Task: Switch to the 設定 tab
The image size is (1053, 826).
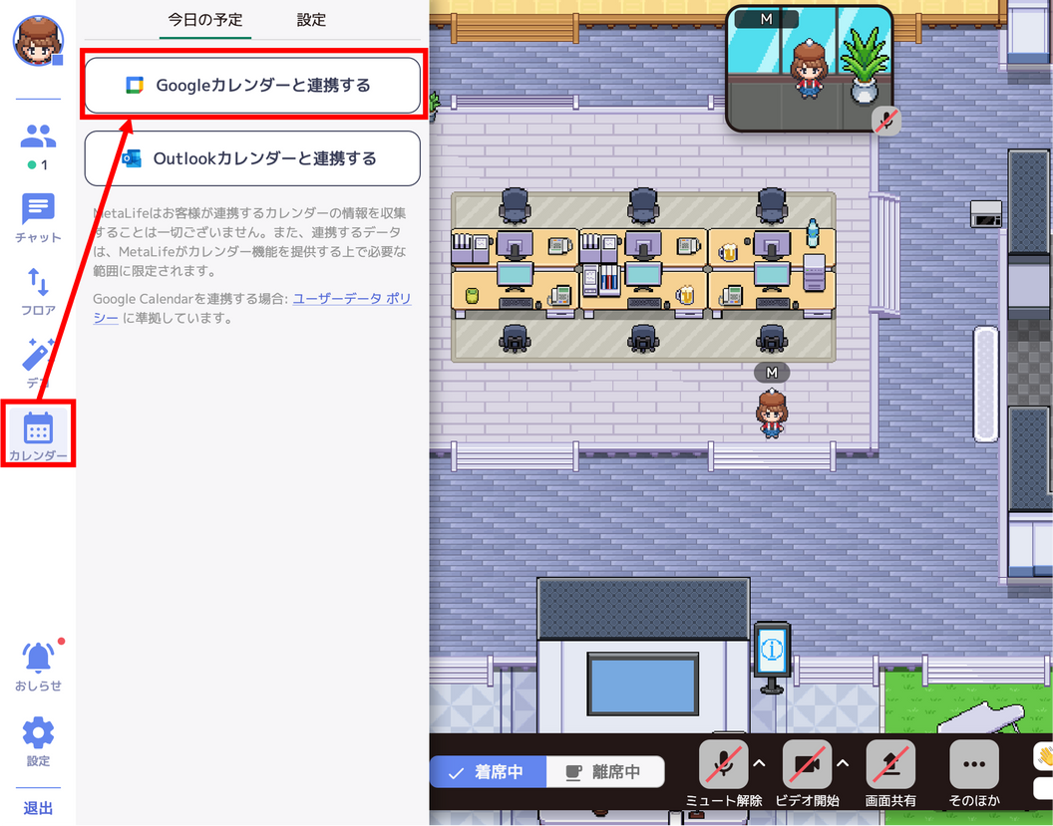Action: 311,20
